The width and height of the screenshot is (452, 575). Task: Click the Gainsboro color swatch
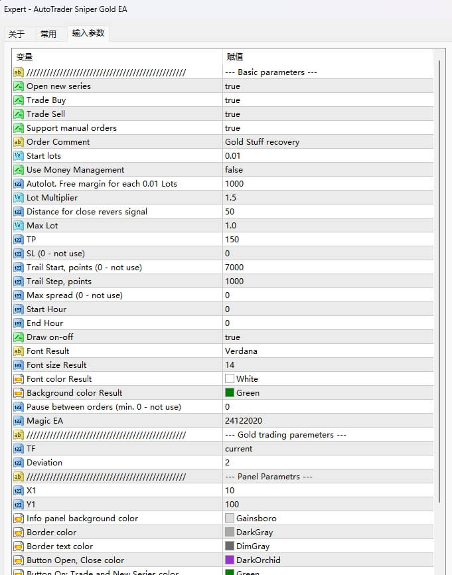[x=230, y=518]
